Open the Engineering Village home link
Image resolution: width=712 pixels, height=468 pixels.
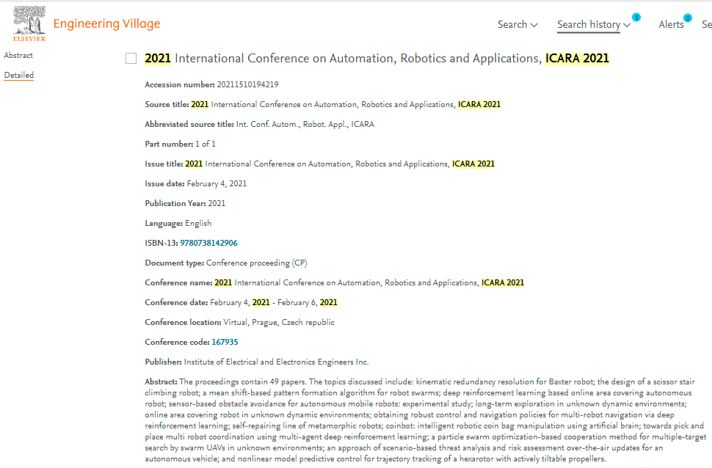tap(106, 23)
